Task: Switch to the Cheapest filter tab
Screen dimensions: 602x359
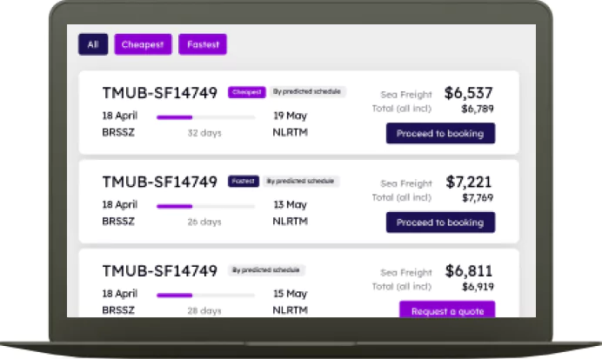Action: coord(143,44)
